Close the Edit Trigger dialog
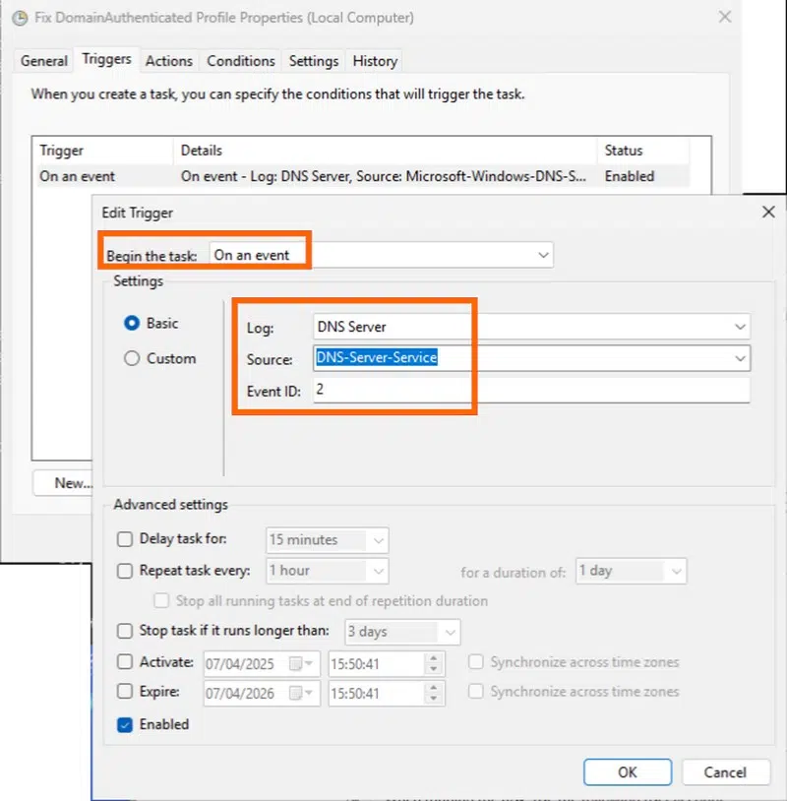 coord(768,212)
